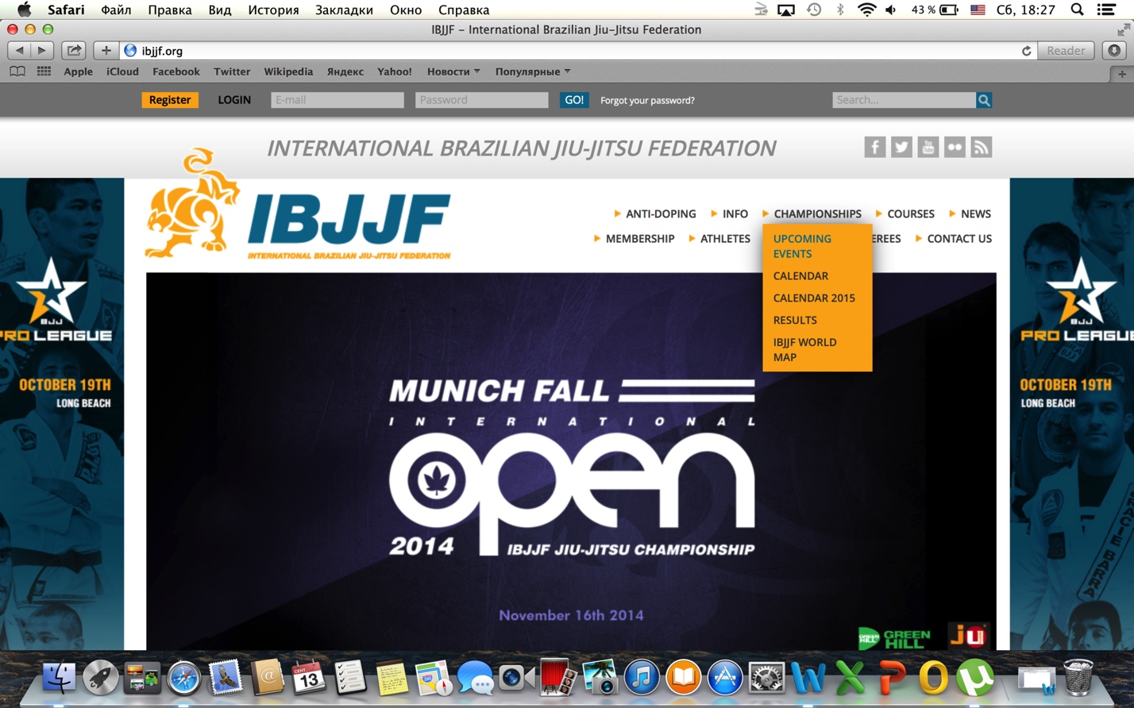1134x708 pixels.
Task: Expand the Новости bookmarks folder
Action: [453, 71]
